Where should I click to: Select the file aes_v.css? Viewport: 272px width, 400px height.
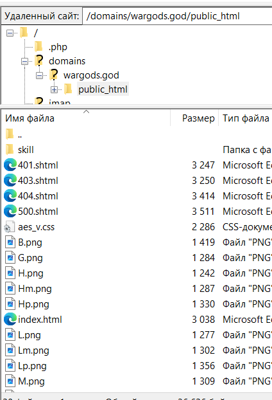pos(36,227)
